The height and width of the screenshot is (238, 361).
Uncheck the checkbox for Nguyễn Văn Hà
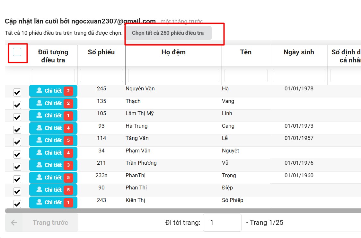(17, 93)
